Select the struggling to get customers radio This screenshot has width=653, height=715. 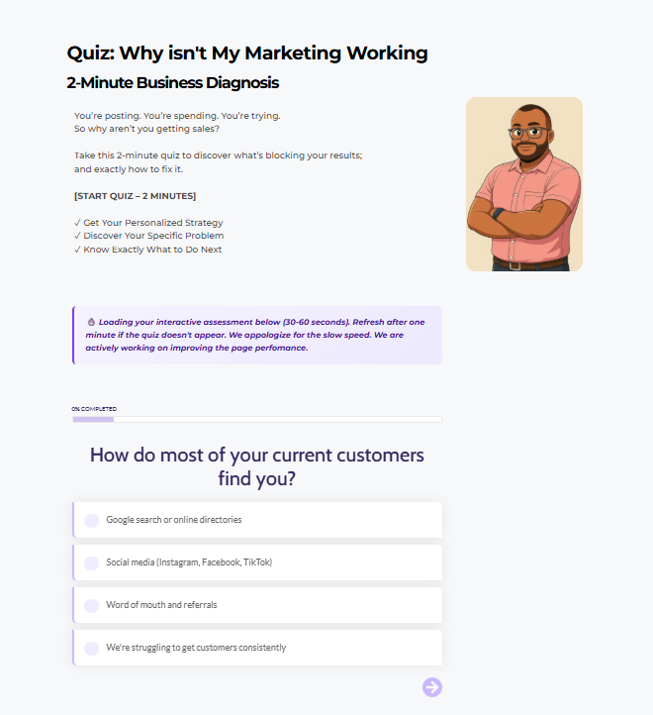pos(91,648)
